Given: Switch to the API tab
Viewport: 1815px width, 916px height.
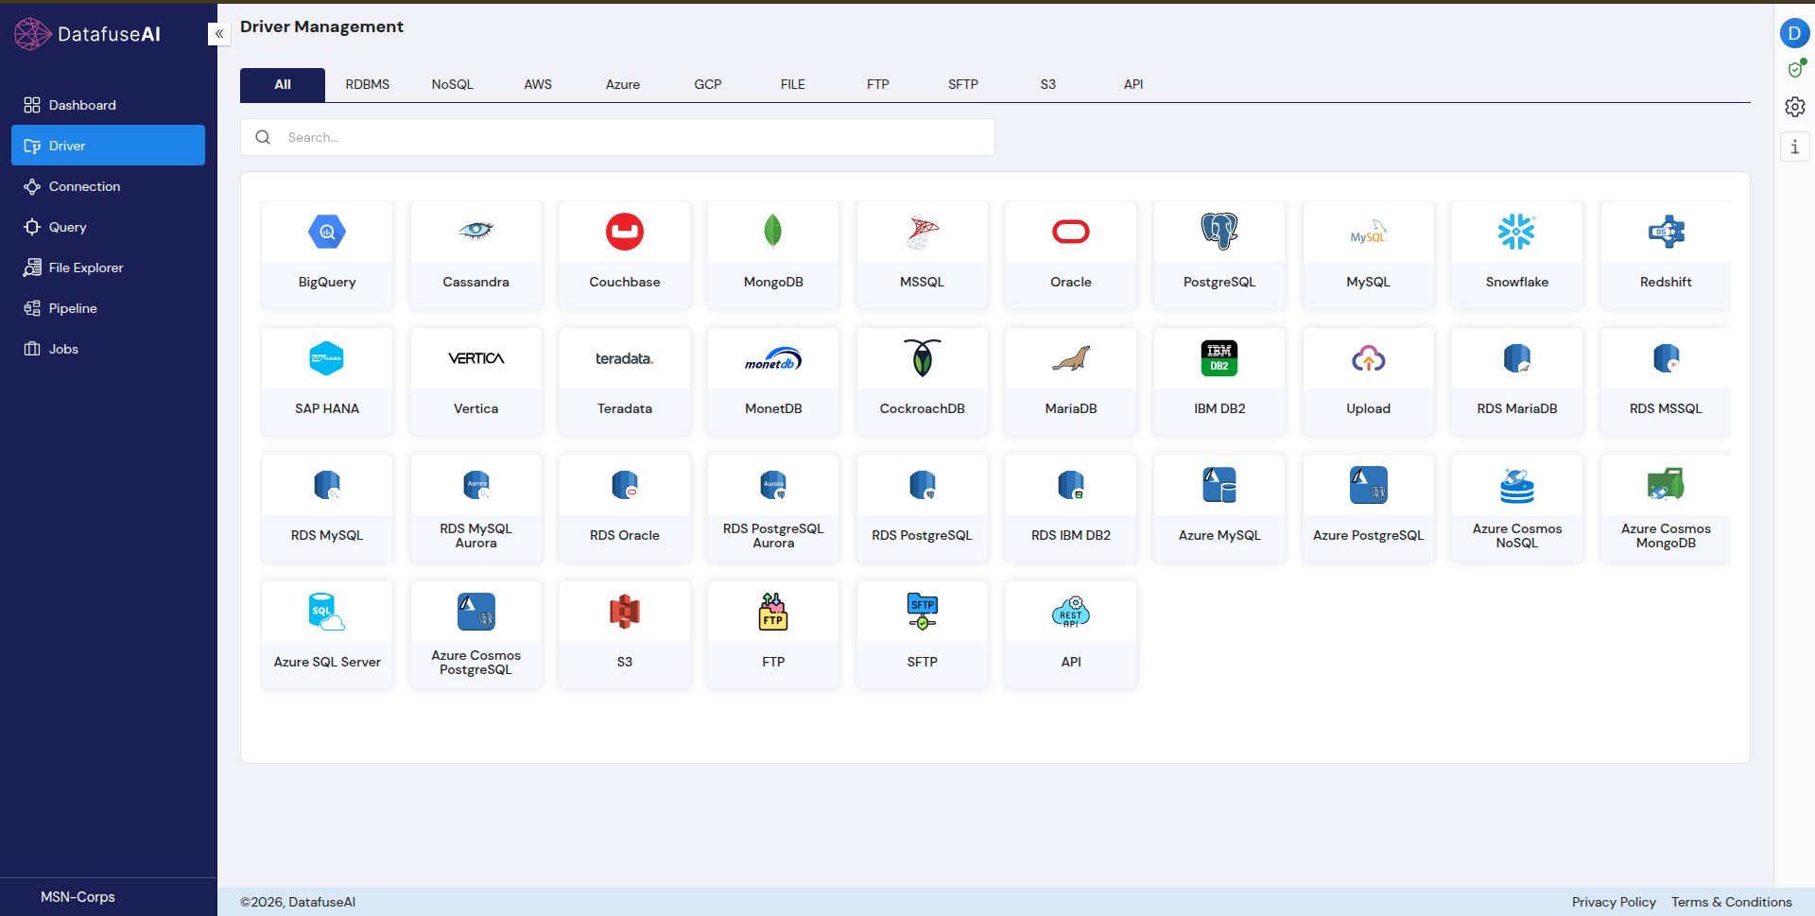Looking at the screenshot, I should 1133,84.
